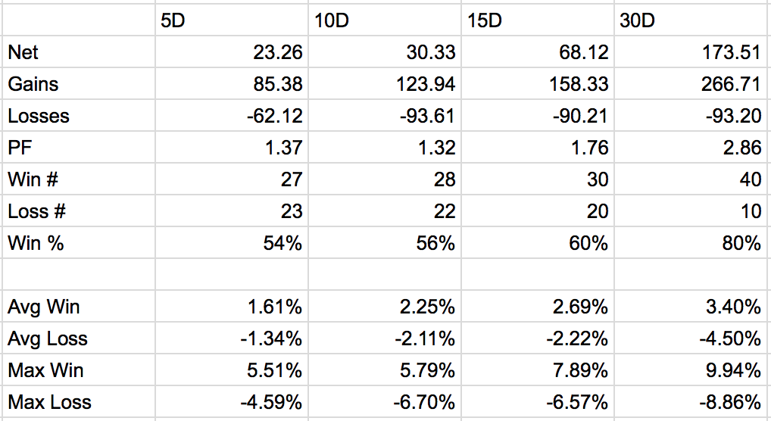Select the 5D Losses value -62.12
This screenshot has height=421, width=771.
point(232,116)
